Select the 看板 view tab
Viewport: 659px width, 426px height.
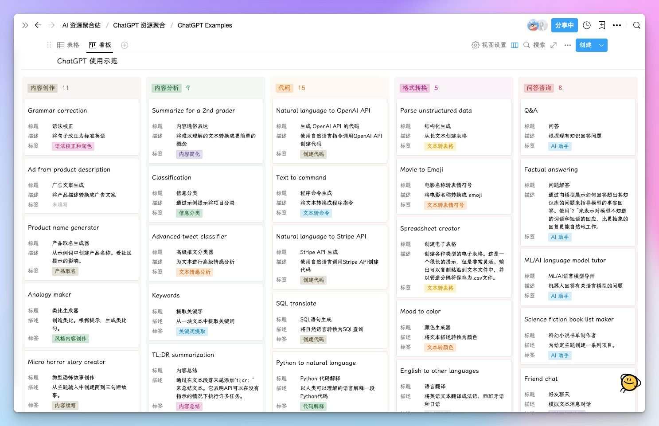click(100, 45)
